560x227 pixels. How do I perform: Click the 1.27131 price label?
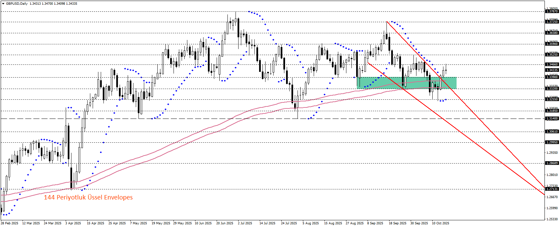552,189
